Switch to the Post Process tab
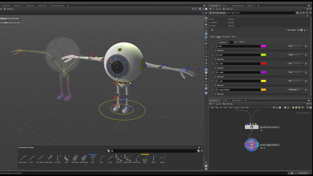The width and height of the screenshot is (313, 176). [x=226, y=37]
